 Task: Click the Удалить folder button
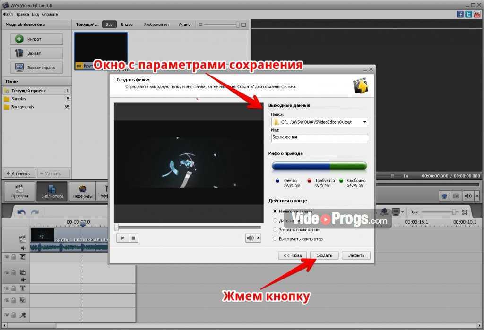(x=54, y=174)
